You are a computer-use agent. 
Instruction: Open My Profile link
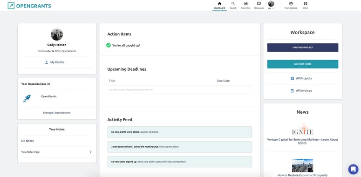coord(57,62)
